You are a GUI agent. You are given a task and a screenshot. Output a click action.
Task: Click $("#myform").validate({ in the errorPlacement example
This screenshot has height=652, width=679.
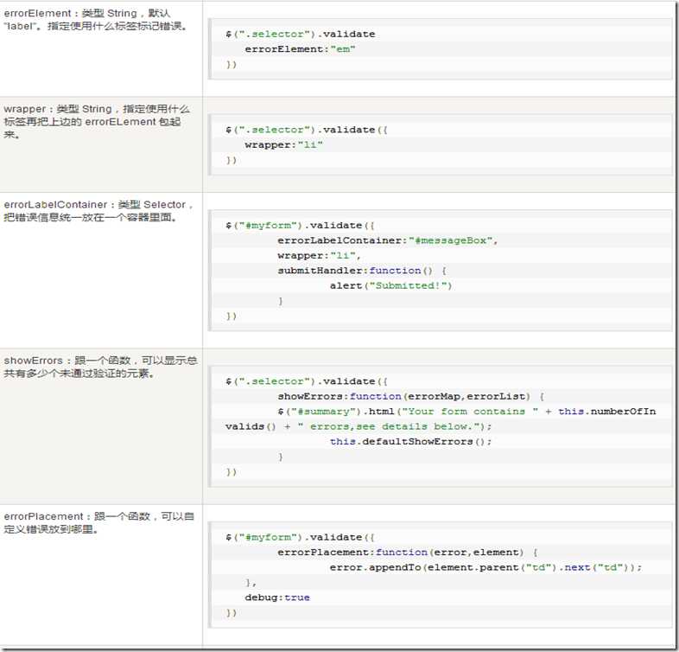[300, 538]
